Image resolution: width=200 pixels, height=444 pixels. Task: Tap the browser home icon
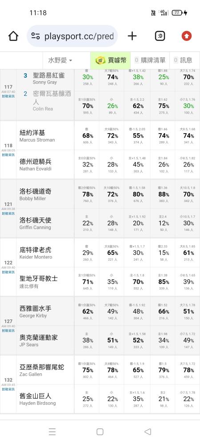tap(13, 36)
